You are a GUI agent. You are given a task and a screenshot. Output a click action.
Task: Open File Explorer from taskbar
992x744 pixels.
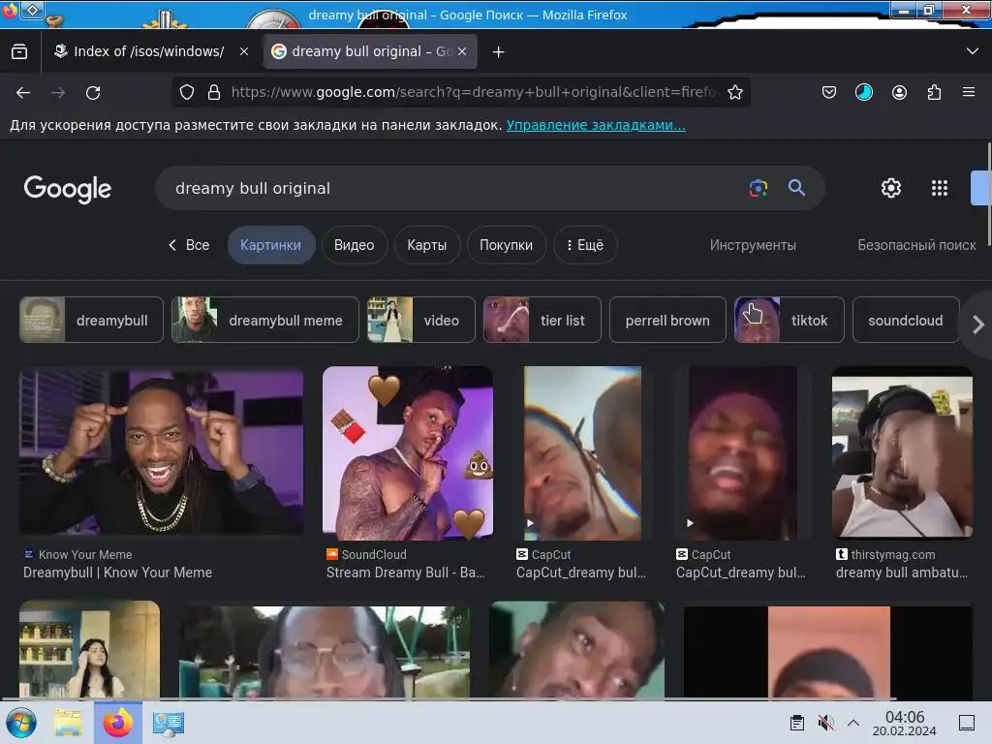tap(68, 723)
